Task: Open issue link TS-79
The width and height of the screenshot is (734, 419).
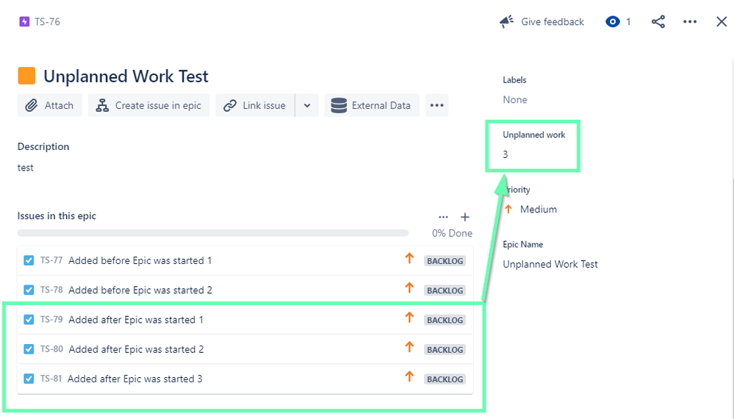Action: point(51,319)
